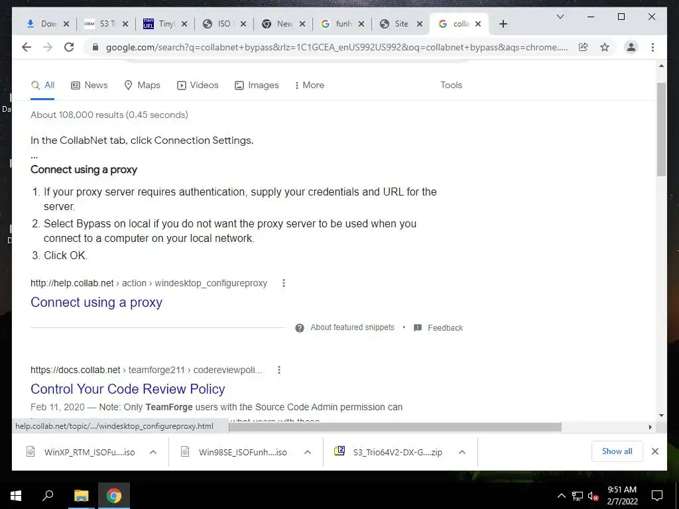Expand S3_Trio64V2 zip download options
679x509 pixels.
[x=462, y=452]
